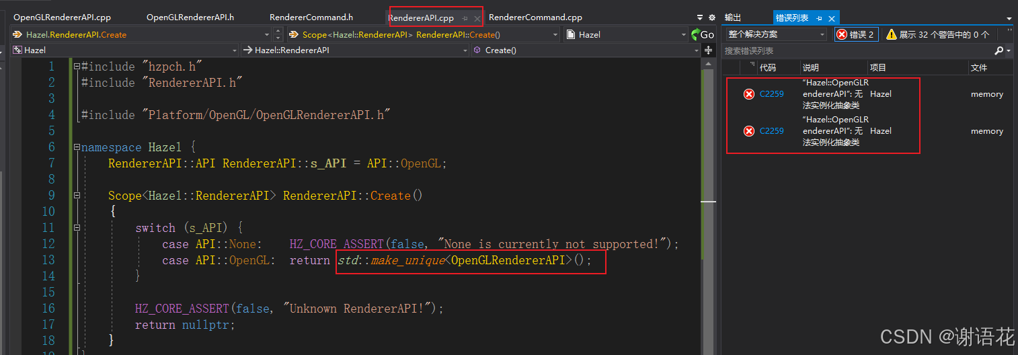This screenshot has height=355, width=1018.
Task: Collapse the #include block at line 1
Action: coord(77,67)
